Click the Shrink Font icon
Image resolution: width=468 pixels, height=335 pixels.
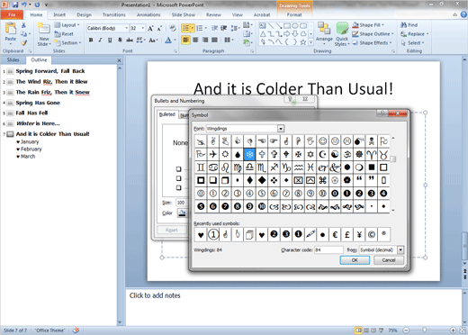coord(160,28)
